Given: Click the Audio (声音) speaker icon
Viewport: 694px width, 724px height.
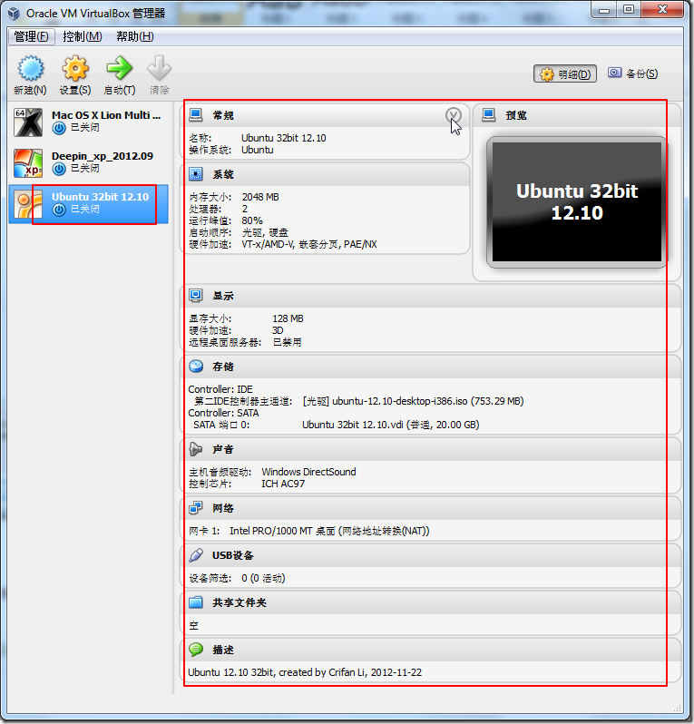Looking at the screenshot, I should (196, 449).
